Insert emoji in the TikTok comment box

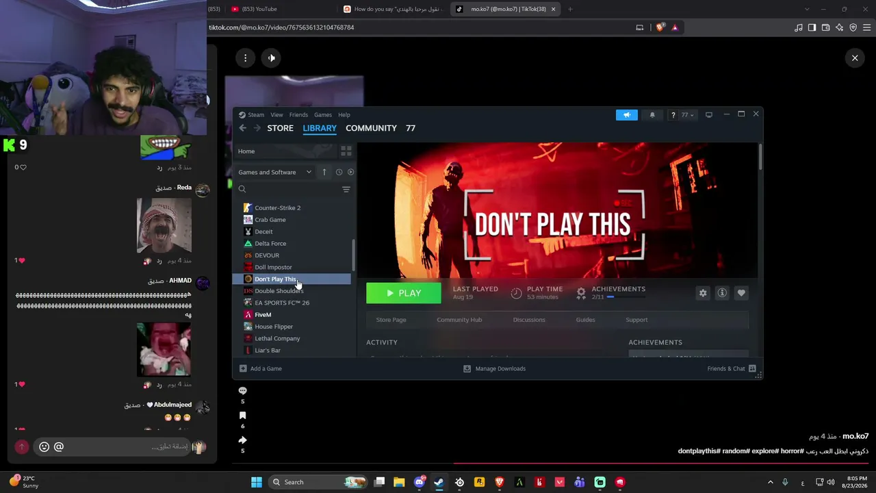tap(44, 446)
